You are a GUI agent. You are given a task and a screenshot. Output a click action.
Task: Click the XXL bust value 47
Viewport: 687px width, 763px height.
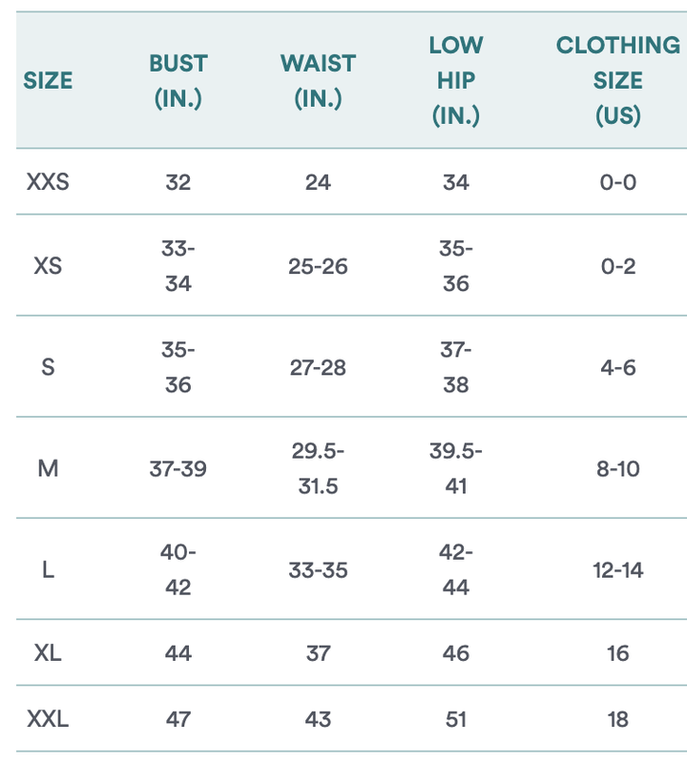click(177, 719)
